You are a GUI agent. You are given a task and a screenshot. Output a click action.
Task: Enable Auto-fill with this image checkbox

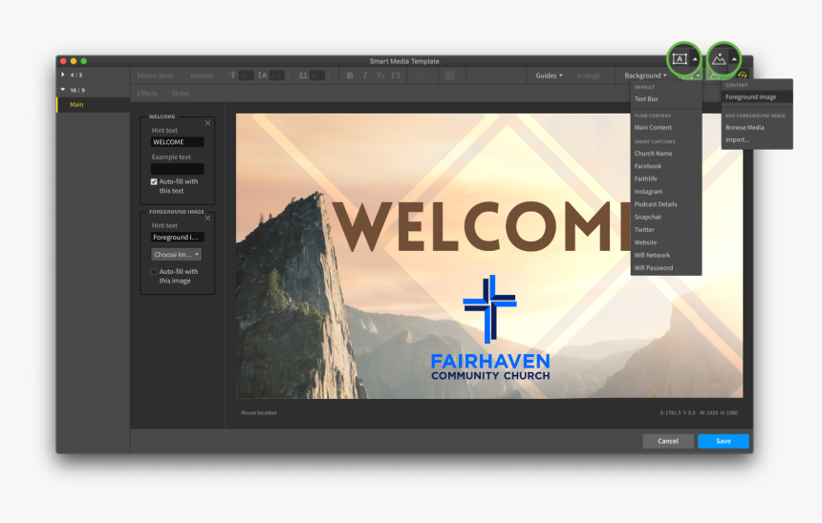click(x=154, y=272)
